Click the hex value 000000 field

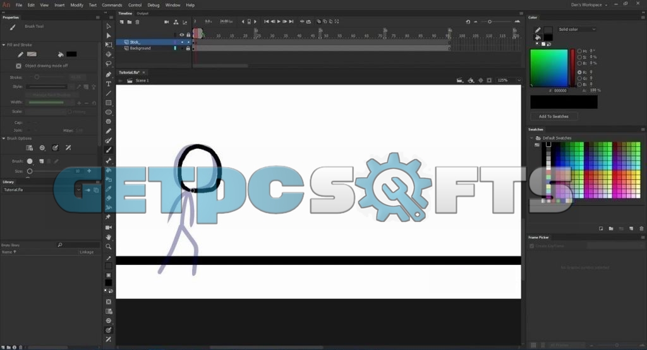click(x=560, y=91)
